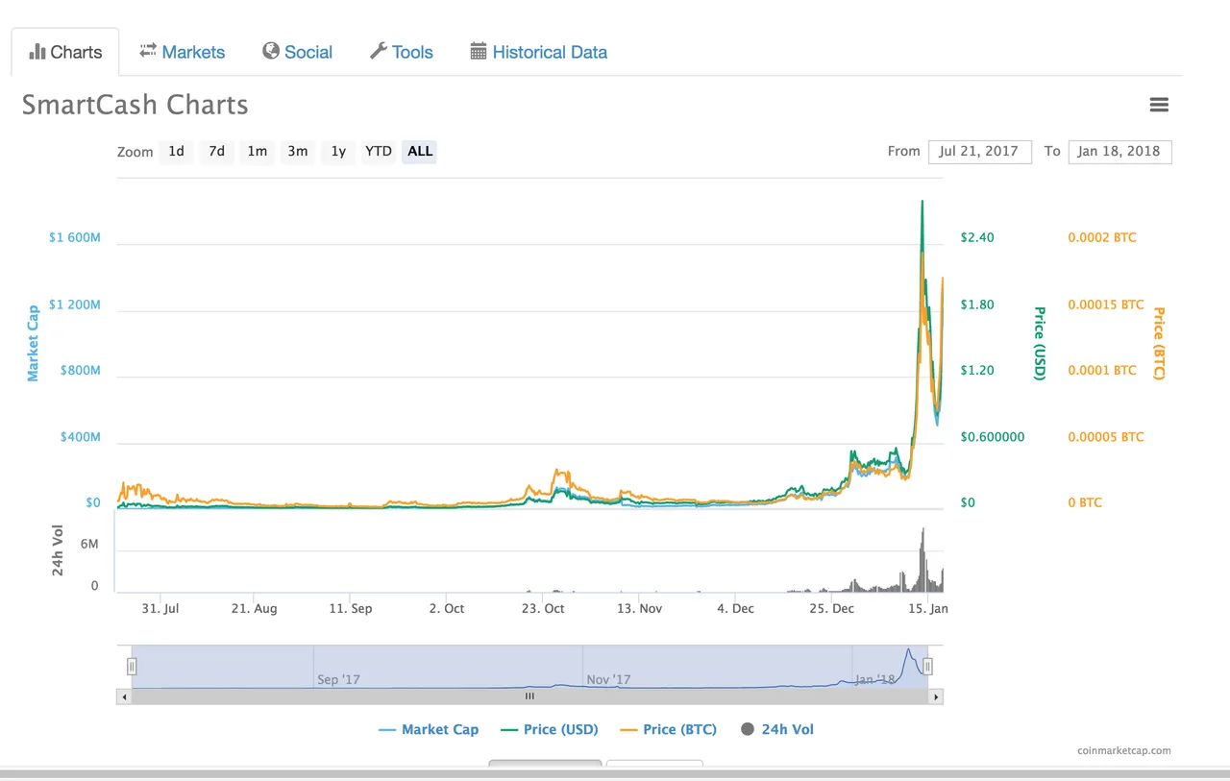Screen dimensions: 1230x781
Task: Click the 2. Oct date axis label
Action: pyautogui.click(x=447, y=608)
